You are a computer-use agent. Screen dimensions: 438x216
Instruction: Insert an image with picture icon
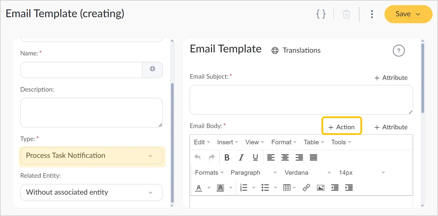tap(320, 188)
